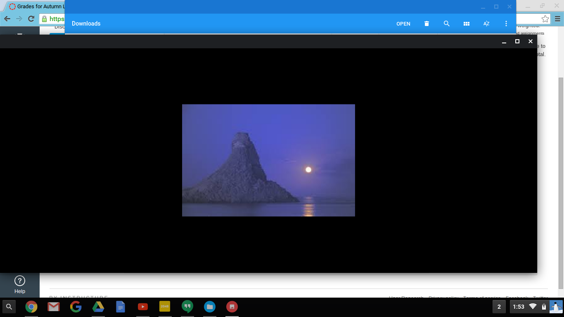This screenshot has height=317, width=564.
Task: Open Google Drive from the shelf
Action: tap(98, 307)
